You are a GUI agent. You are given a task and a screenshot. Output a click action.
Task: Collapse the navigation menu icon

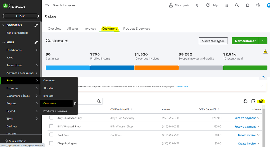(47, 5)
